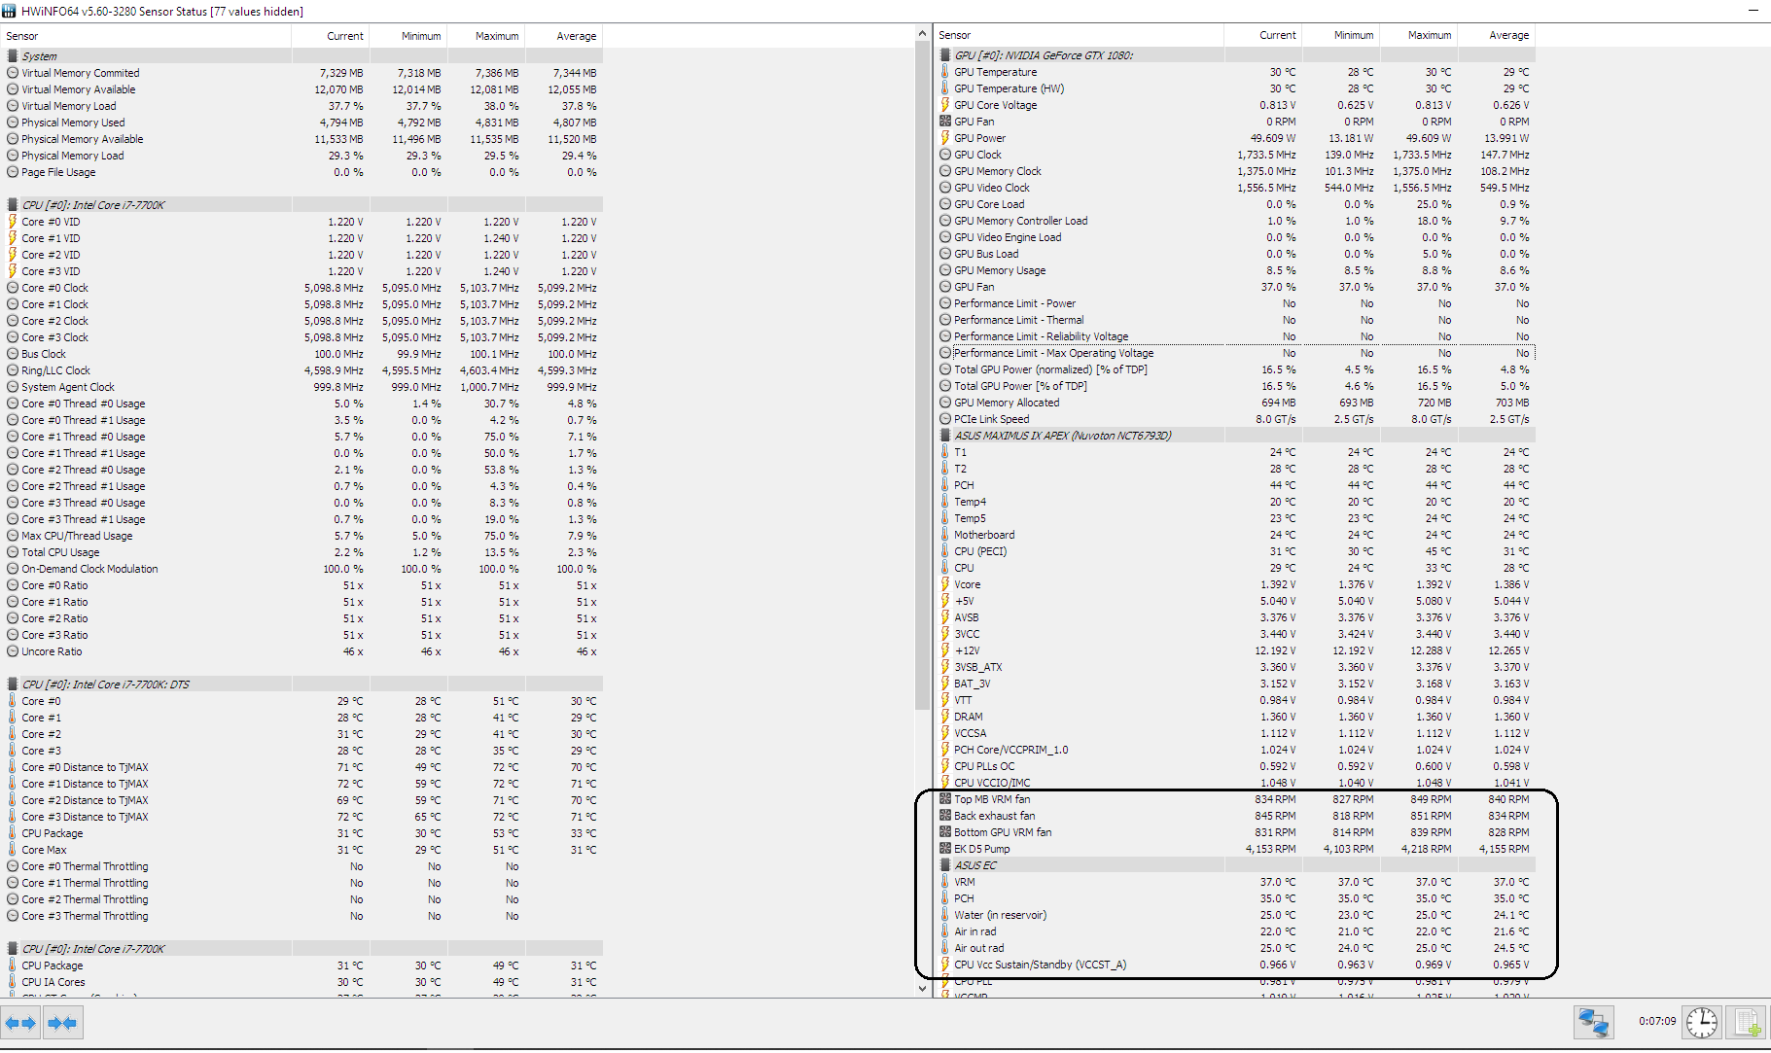Select the Temp5 sensor row
Viewport: 1771px width, 1053px height.
tap(1234, 518)
